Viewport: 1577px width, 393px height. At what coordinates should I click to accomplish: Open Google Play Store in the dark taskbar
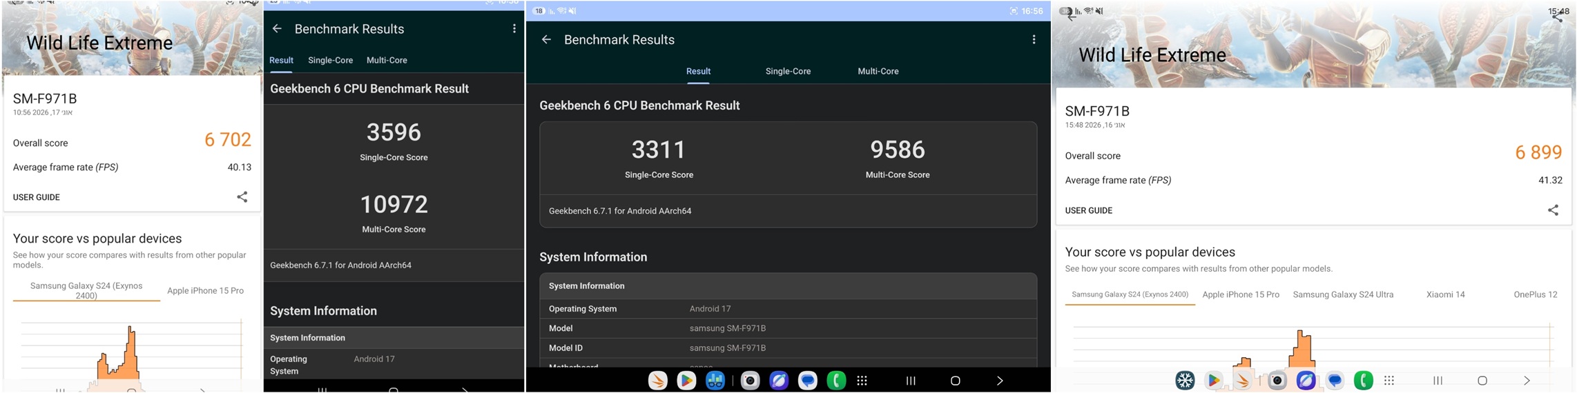tap(686, 381)
